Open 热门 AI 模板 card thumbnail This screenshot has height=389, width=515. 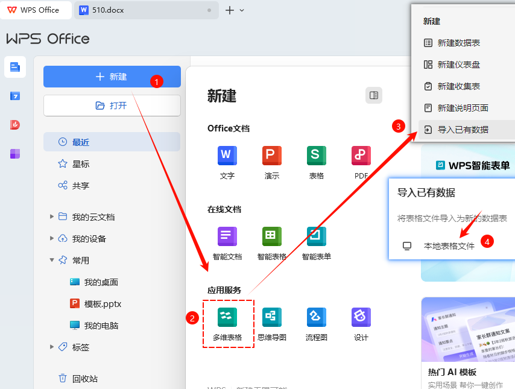pos(468,329)
